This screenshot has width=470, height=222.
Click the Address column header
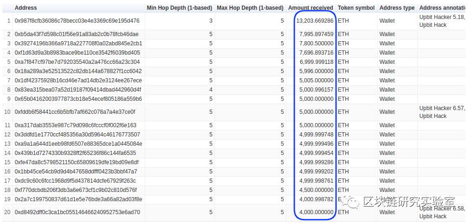click(26, 8)
